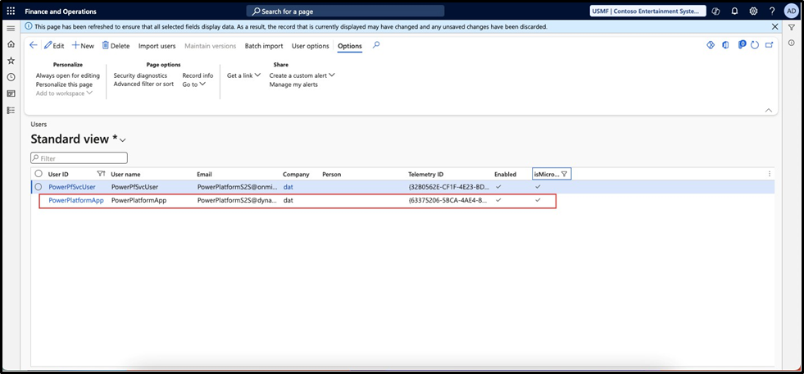Viewport: 804px width, 374px height.
Task: Open Workspaces icon in left sidebar
Action: [x=11, y=93]
